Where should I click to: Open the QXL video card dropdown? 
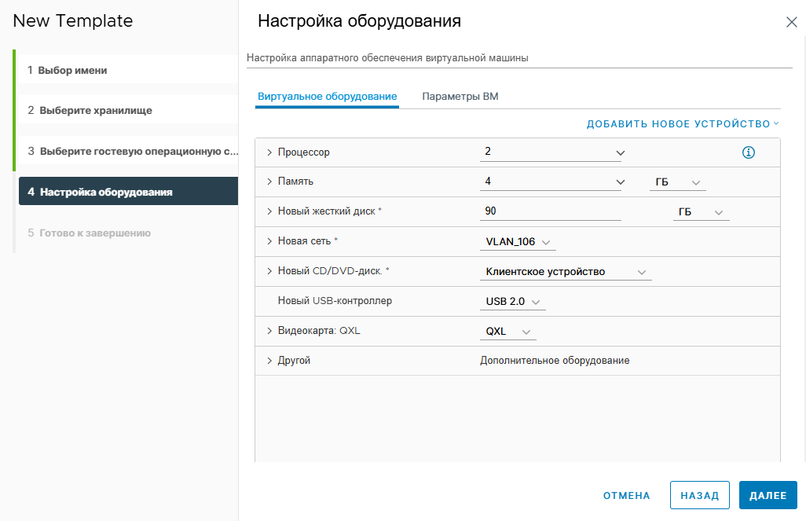point(507,331)
